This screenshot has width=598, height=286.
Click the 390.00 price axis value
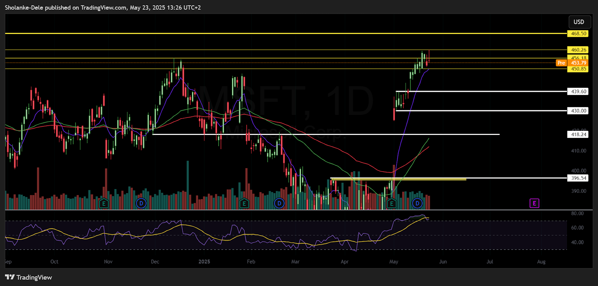click(579, 191)
